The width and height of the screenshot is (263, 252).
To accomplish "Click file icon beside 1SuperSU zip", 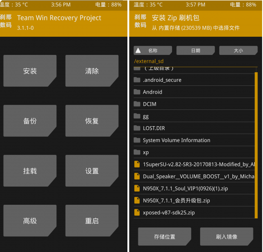I will click(137, 164).
